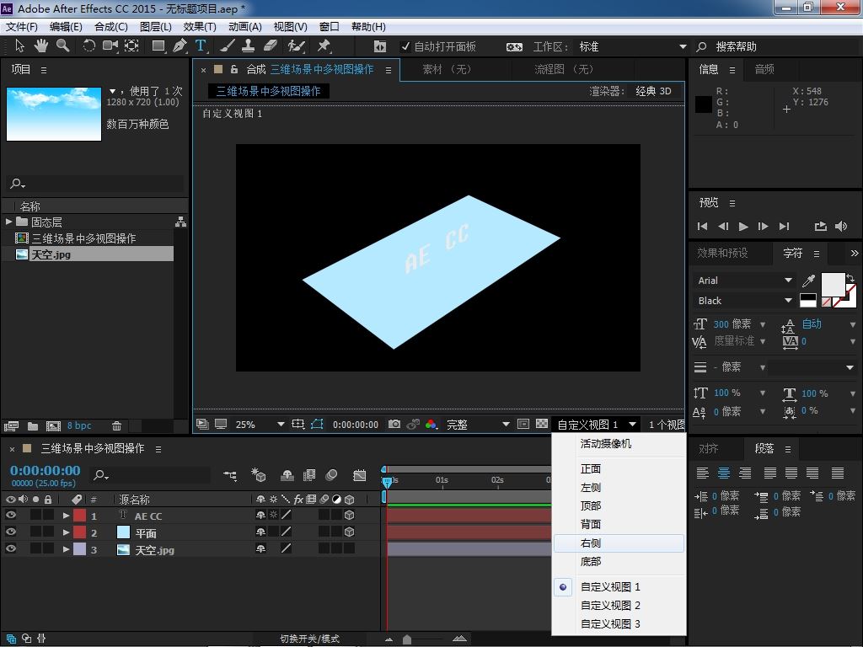Click the fill color swatch in Character panel
863x647 pixels.
click(833, 285)
